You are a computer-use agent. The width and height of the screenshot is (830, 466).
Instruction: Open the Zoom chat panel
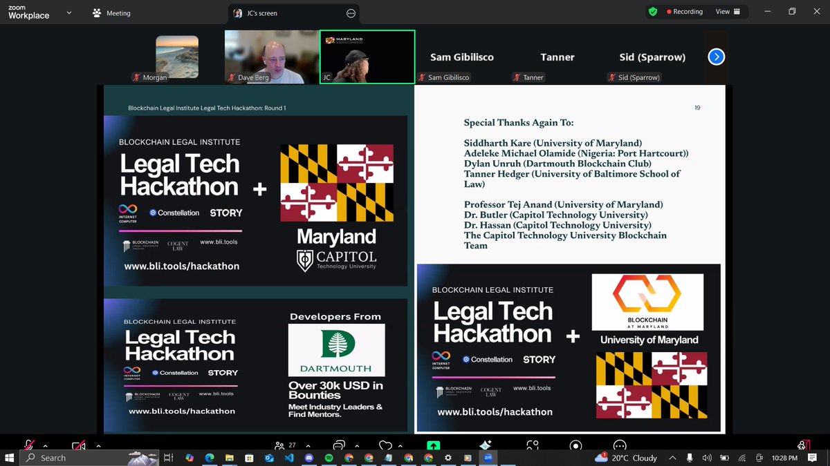[x=340, y=445]
